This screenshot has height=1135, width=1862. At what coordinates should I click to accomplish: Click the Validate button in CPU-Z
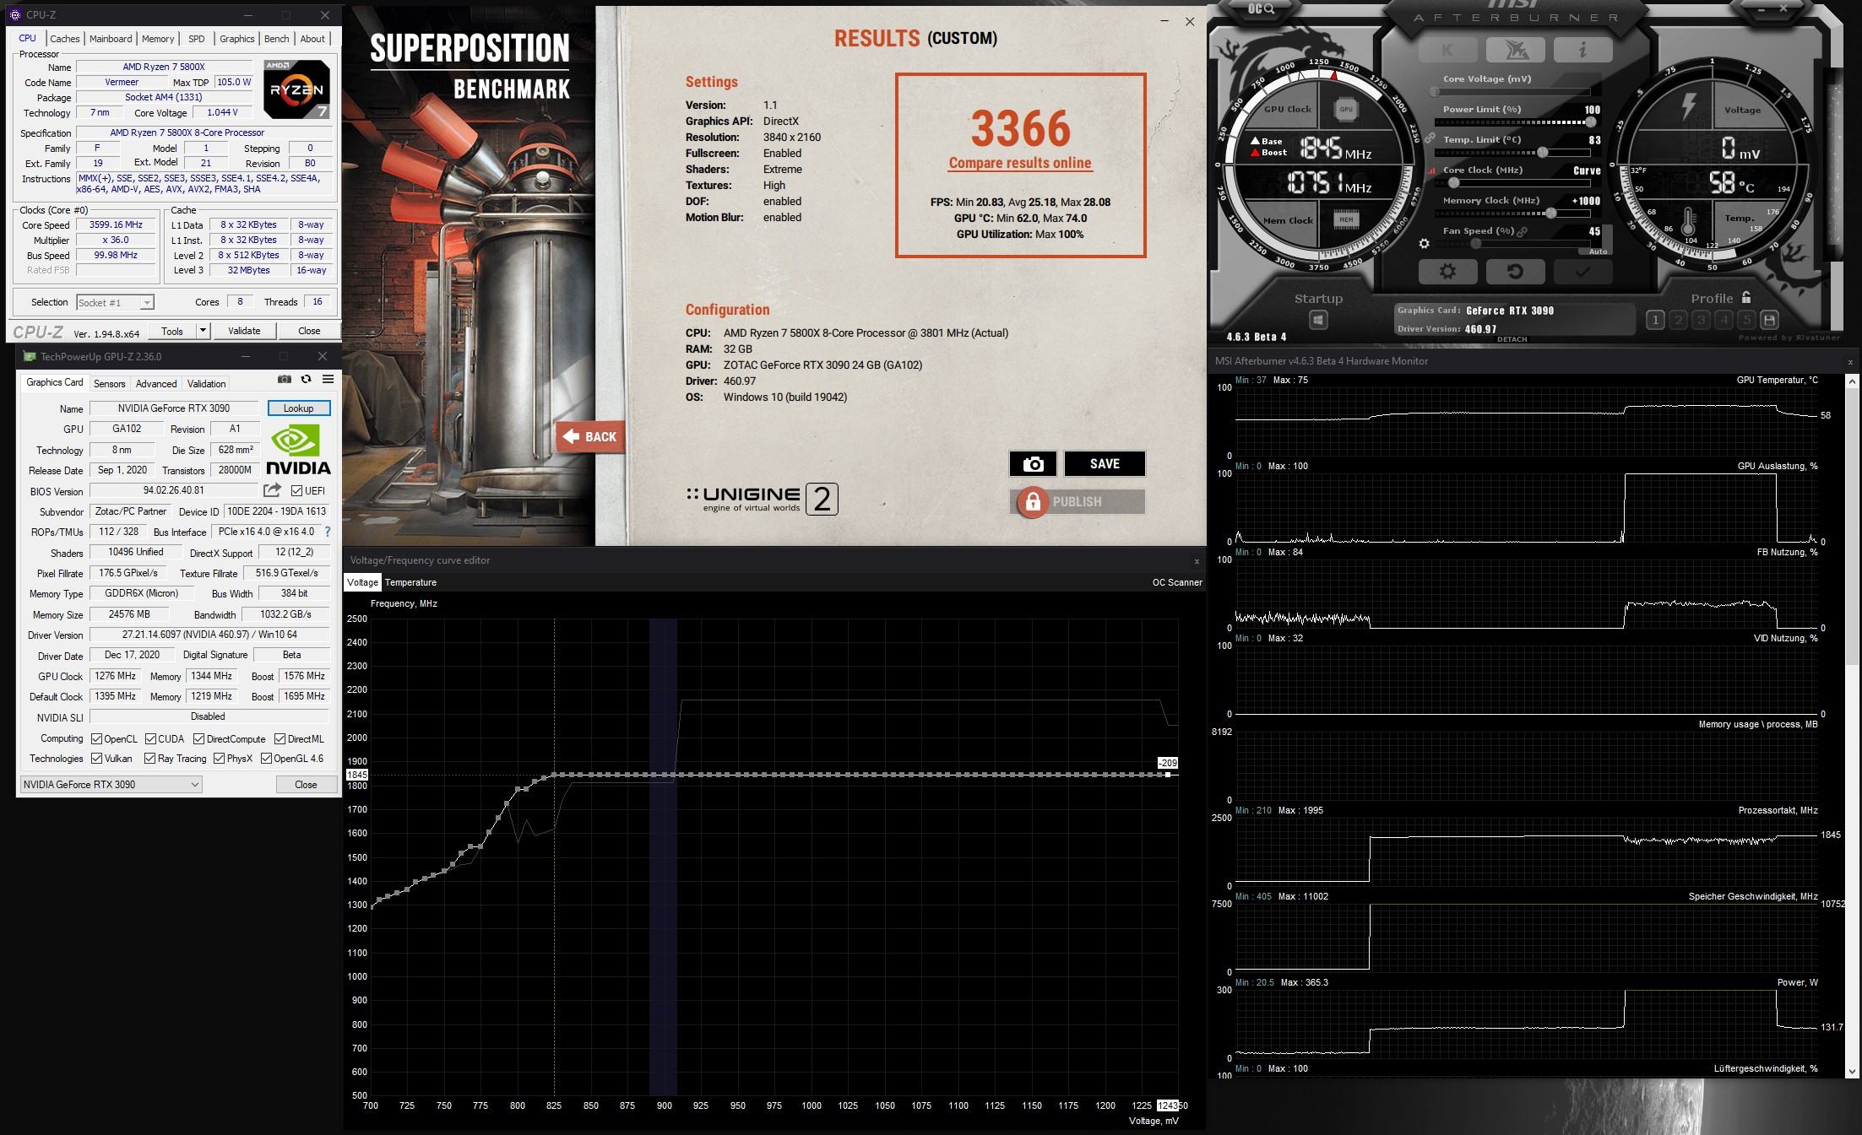[x=244, y=331]
